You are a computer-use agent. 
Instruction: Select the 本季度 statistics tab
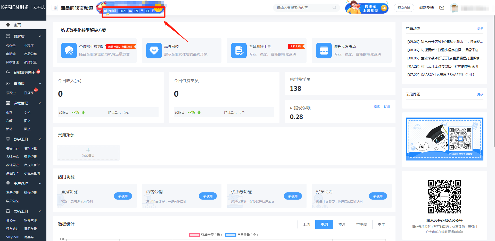(x=362, y=224)
